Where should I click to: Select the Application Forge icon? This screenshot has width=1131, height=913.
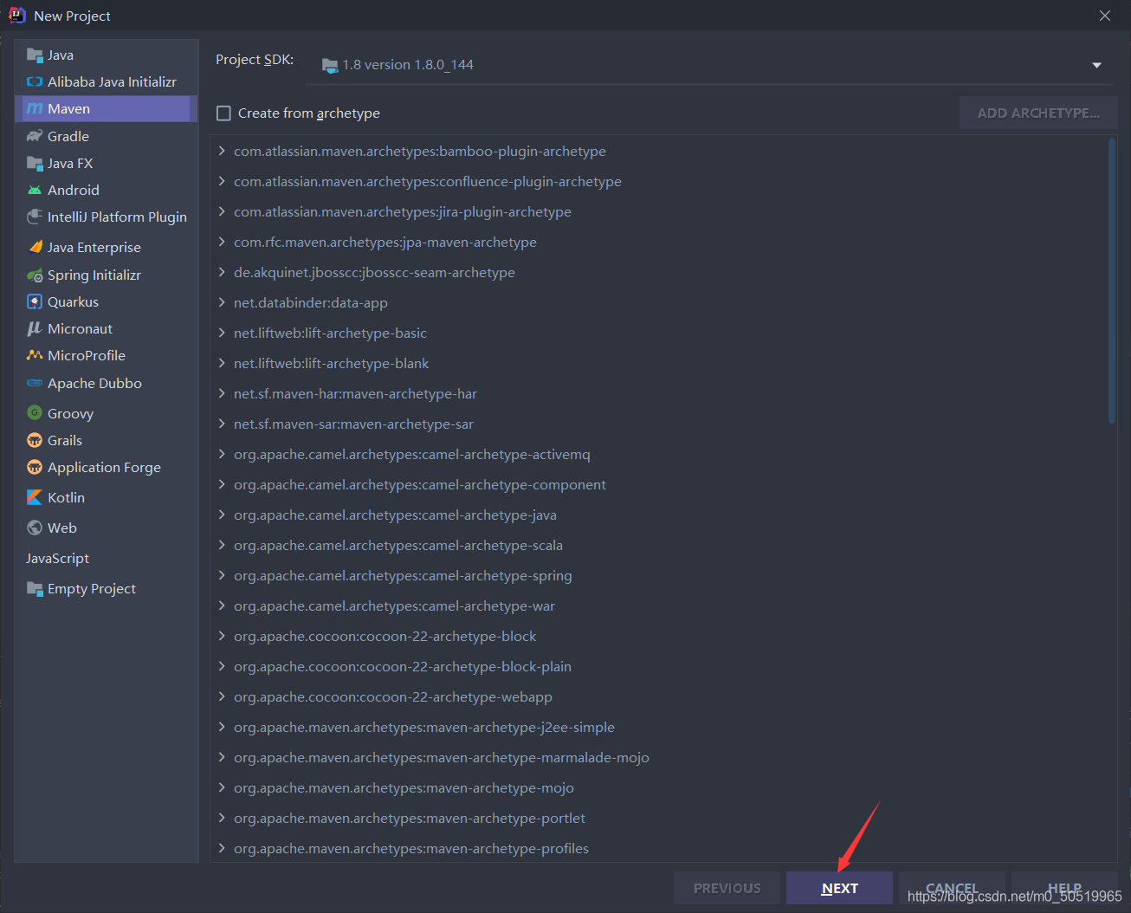[x=35, y=467]
